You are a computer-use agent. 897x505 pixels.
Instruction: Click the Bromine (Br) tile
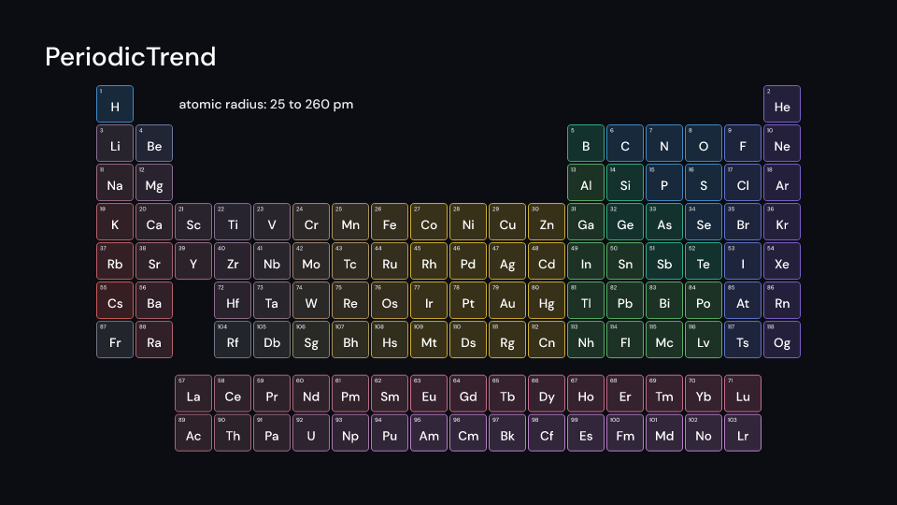743,223
